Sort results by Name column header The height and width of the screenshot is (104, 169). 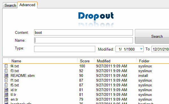click(43, 61)
